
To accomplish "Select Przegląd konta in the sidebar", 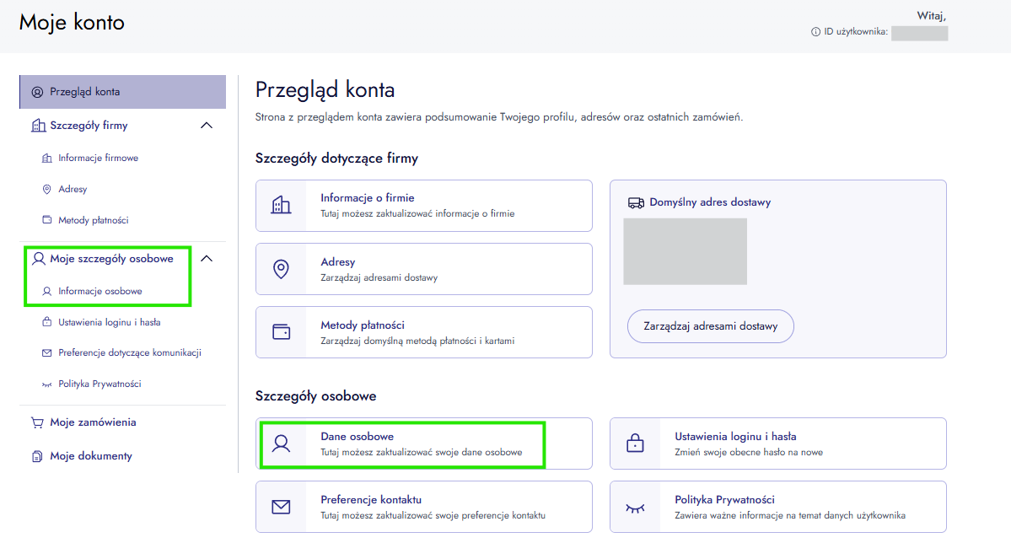I will click(x=122, y=92).
